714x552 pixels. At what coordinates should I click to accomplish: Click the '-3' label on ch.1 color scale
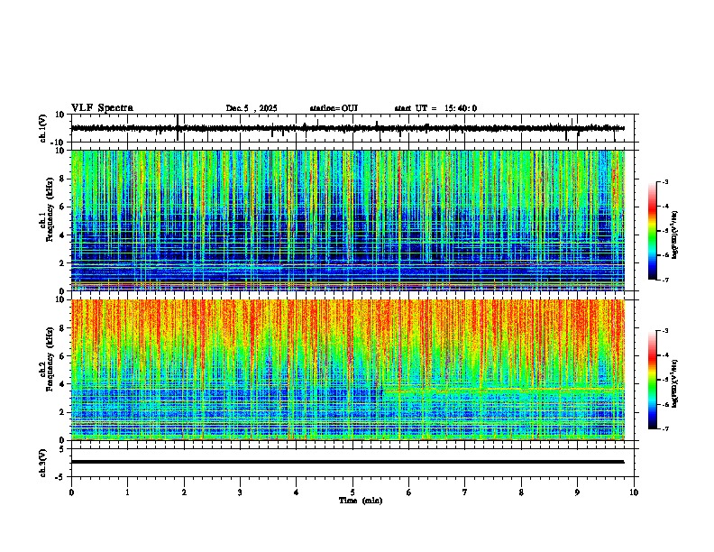(x=664, y=181)
